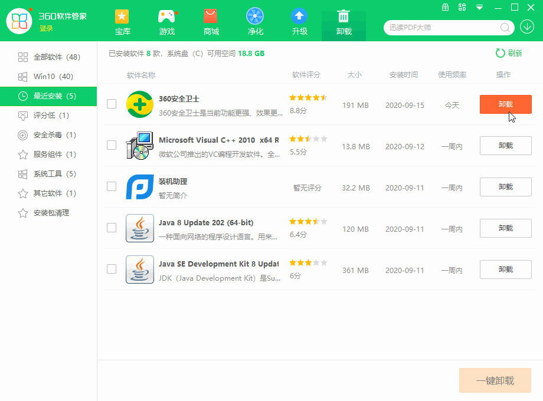Select the checkbox for 装机助理
The image size is (543, 401).
[x=112, y=186]
